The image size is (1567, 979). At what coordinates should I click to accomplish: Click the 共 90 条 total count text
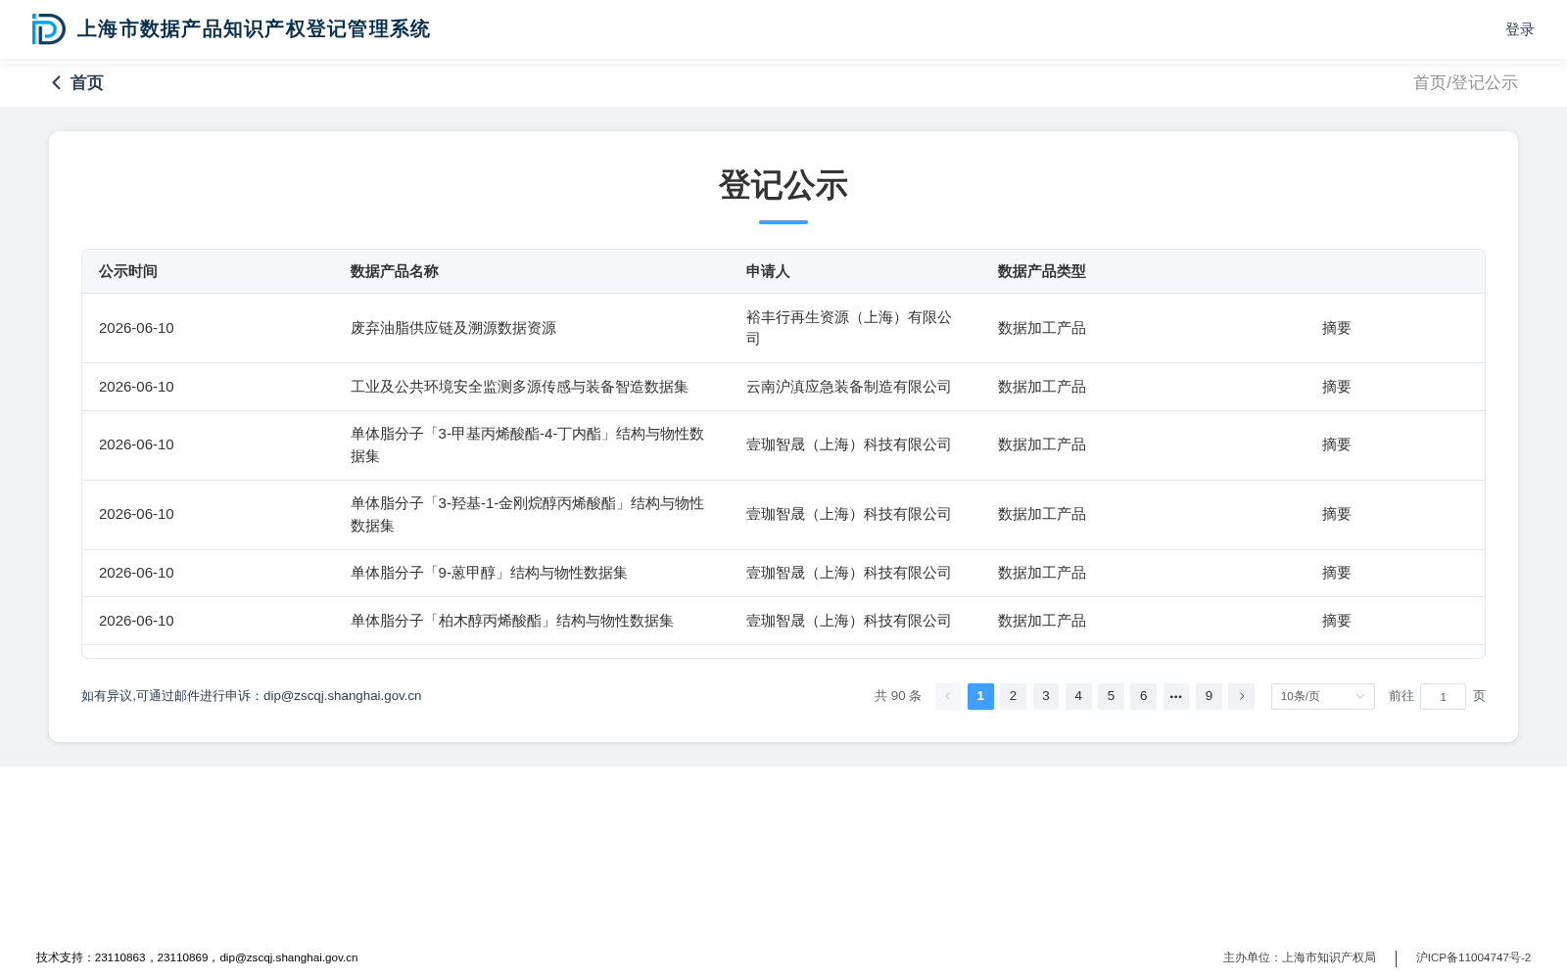(x=898, y=696)
